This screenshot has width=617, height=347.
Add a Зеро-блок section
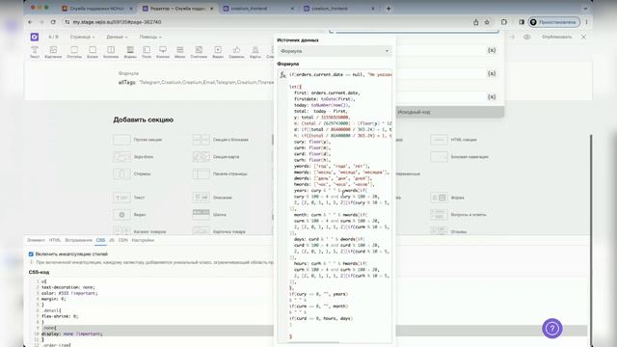pyautogui.click(x=133, y=156)
